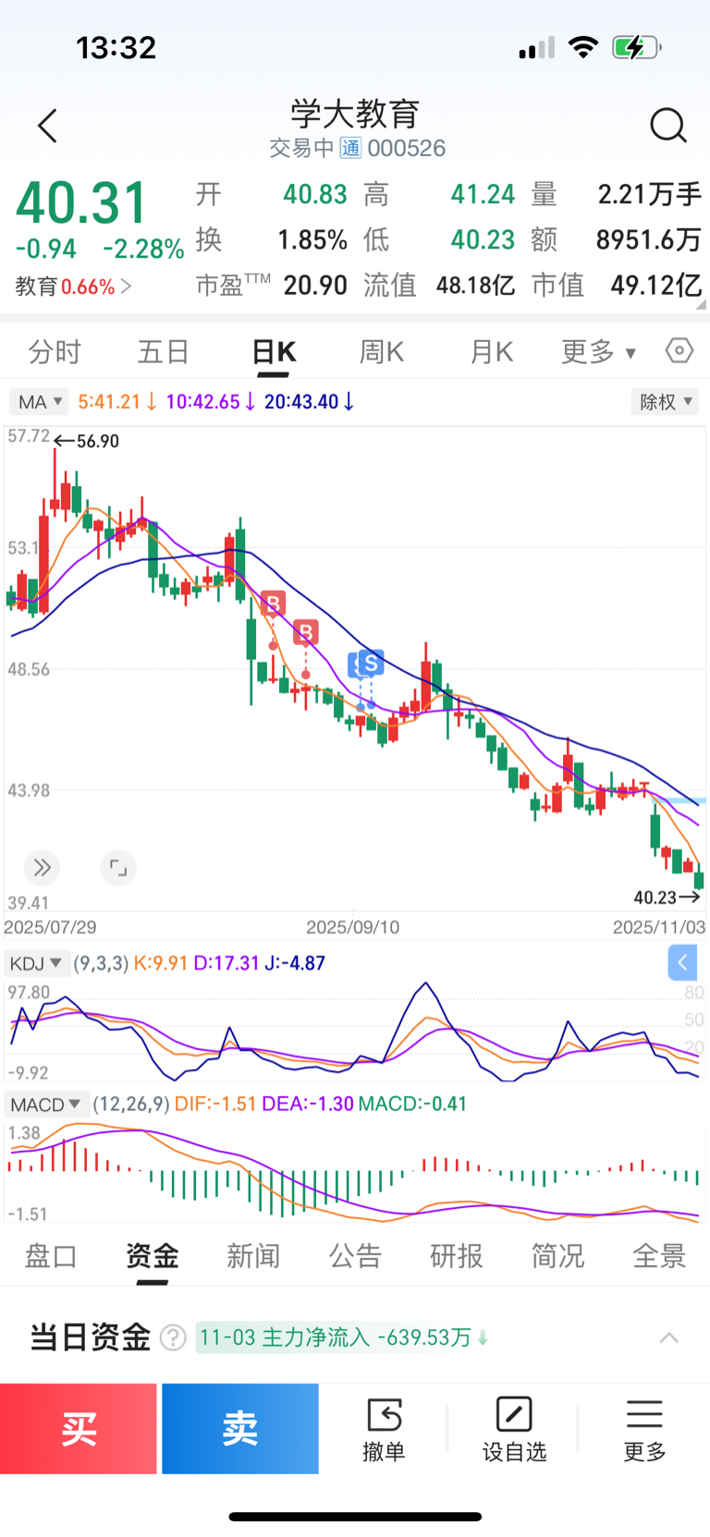
Task: Open the MACD indicator dropdown
Action: coord(46,1104)
